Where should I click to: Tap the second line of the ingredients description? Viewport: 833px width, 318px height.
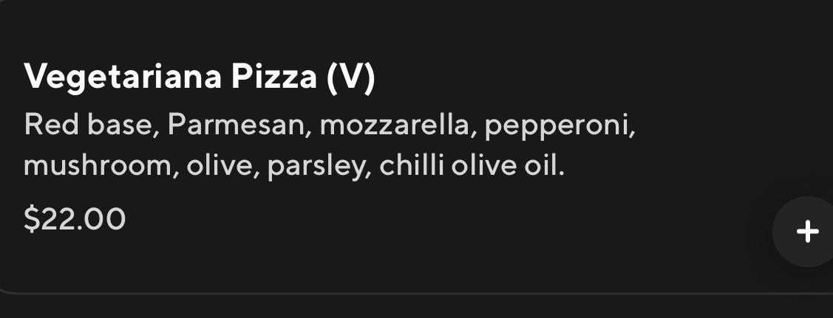294,166
